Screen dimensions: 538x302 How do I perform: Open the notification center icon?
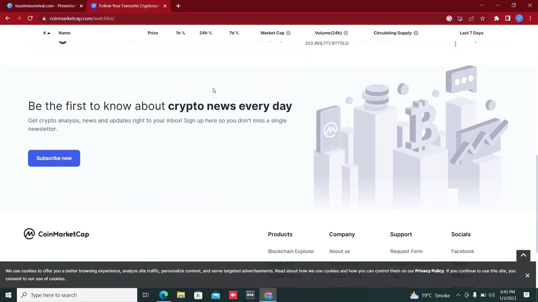point(526,295)
